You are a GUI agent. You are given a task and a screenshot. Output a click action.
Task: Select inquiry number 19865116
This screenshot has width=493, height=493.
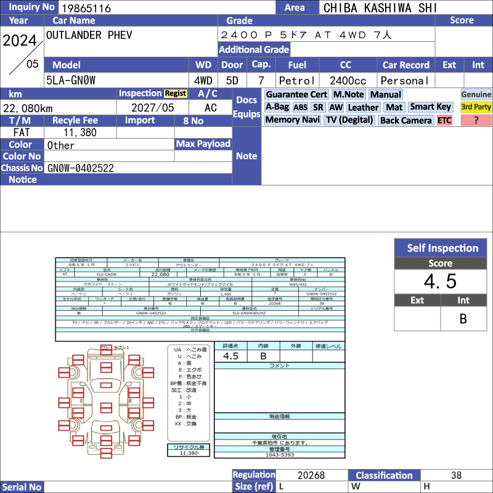point(86,8)
